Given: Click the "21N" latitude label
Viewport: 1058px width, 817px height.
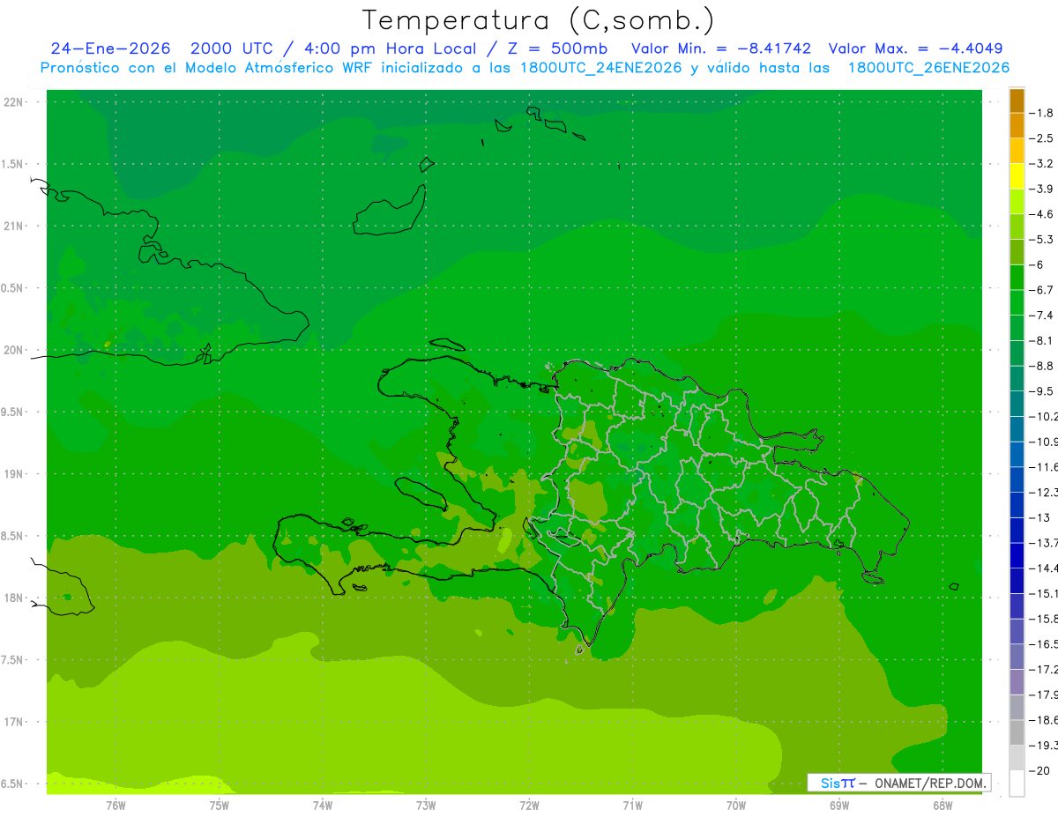Looking at the screenshot, I should tap(14, 227).
